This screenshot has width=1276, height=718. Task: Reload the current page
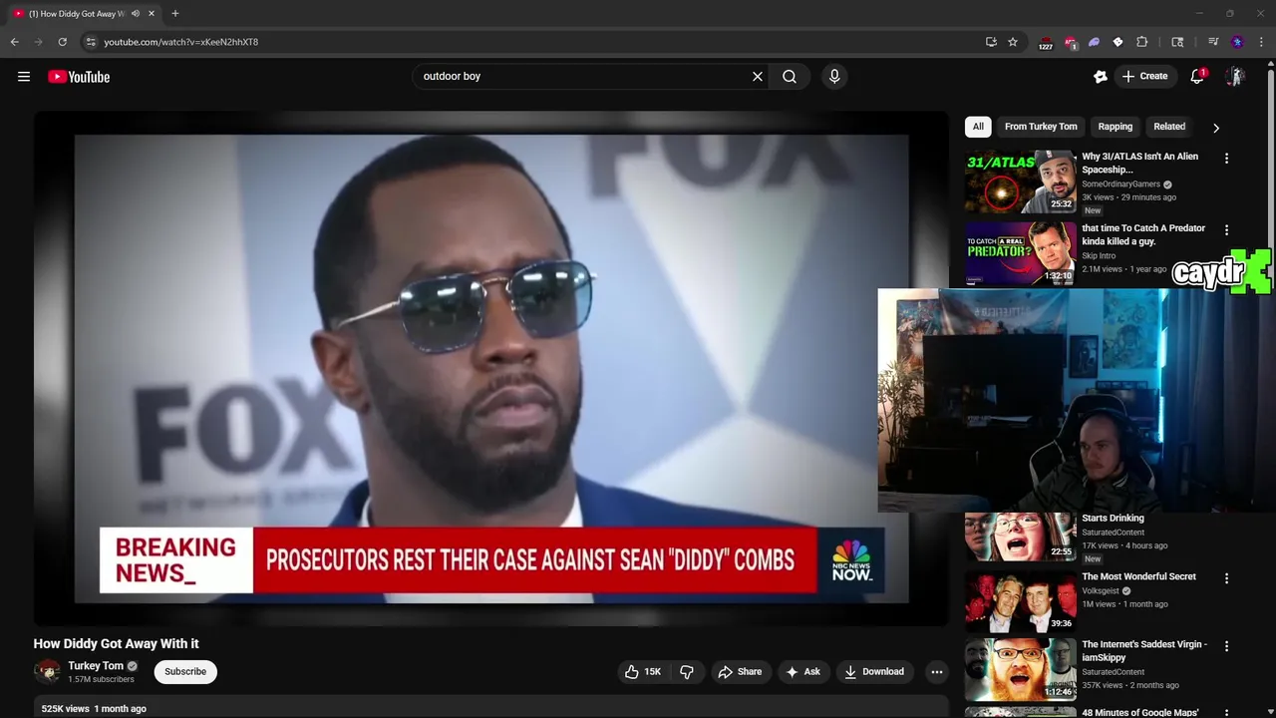click(x=62, y=42)
